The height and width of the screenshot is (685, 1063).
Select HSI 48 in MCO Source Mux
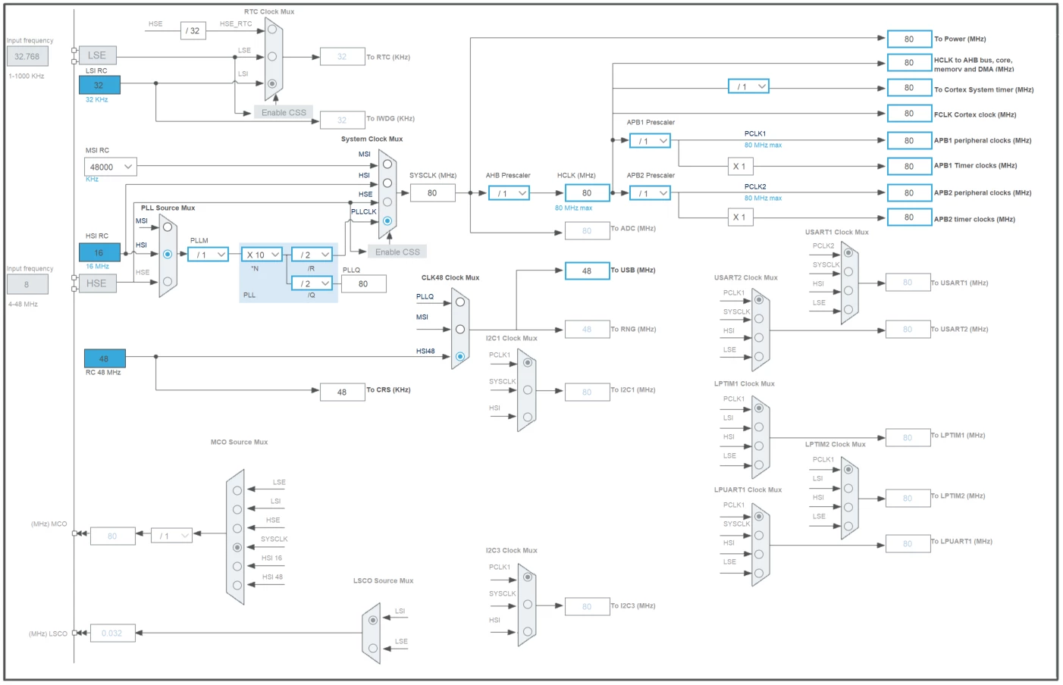pos(237,585)
